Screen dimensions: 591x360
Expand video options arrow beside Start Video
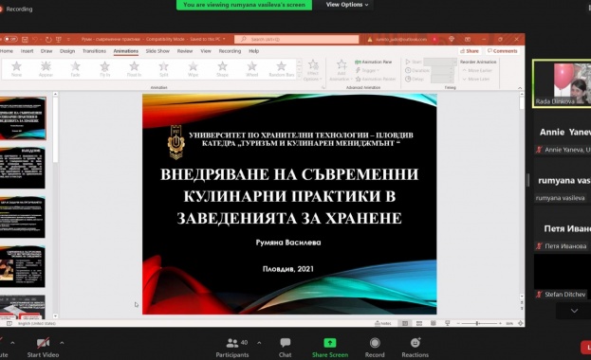[x=62, y=343]
